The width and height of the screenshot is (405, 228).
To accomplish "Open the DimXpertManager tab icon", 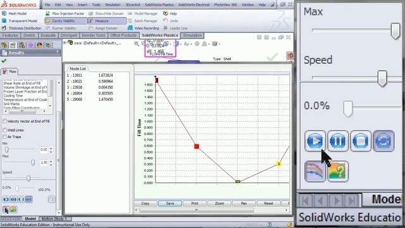I will [30, 45].
